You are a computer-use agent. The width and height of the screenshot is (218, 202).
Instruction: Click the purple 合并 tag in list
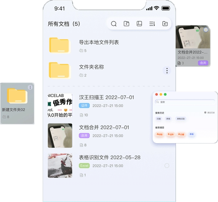[84, 136]
